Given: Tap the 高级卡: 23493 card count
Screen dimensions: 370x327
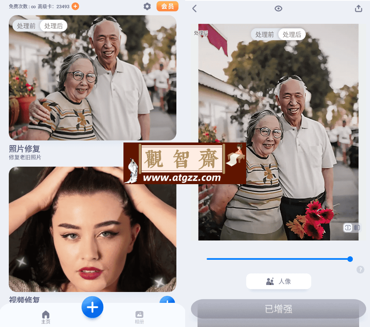Looking at the screenshot, I should click(x=54, y=7).
